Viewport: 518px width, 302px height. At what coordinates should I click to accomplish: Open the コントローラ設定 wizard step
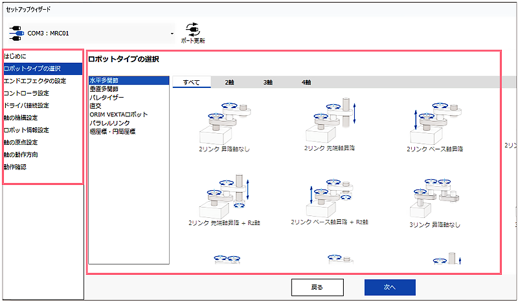pyautogui.click(x=27, y=93)
